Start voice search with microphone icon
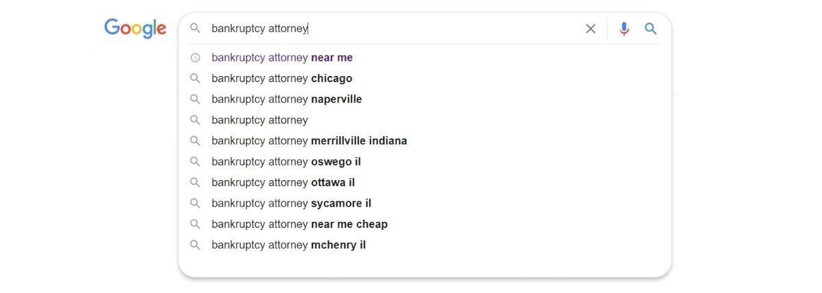The image size is (822, 293). (623, 29)
